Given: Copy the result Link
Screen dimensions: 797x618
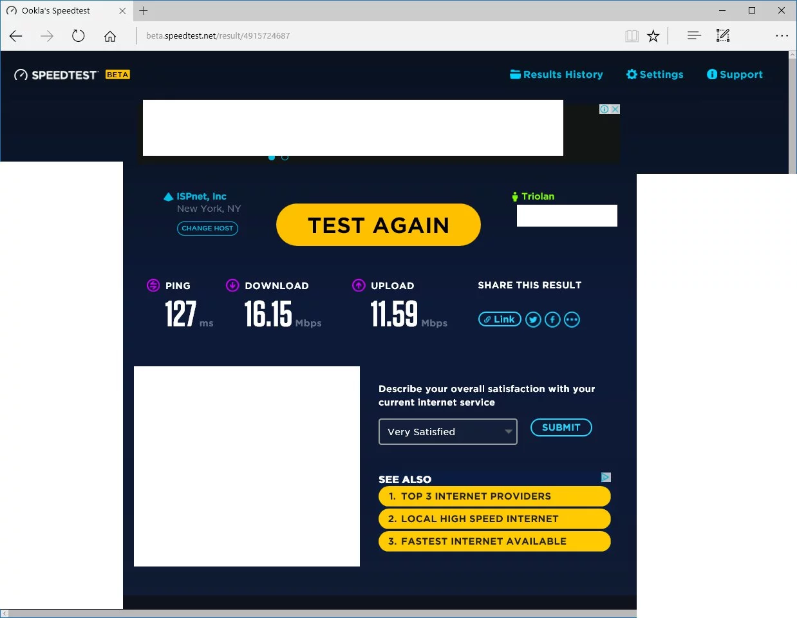Looking at the screenshot, I should pyautogui.click(x=500, y=319).
